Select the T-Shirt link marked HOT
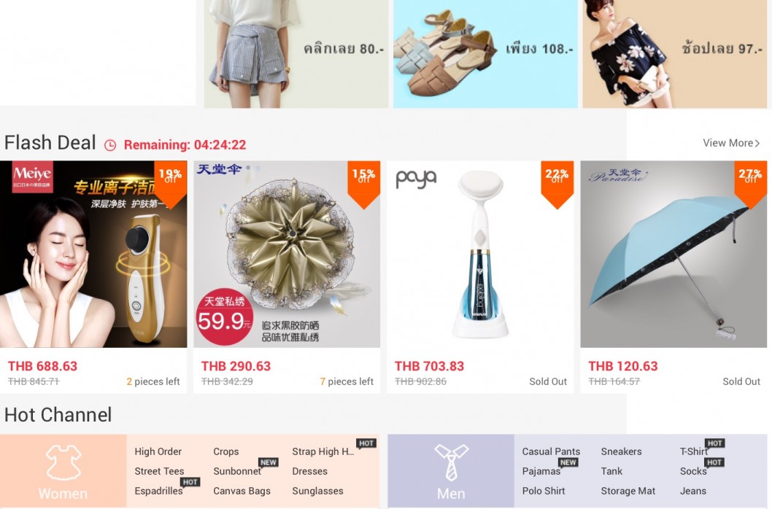This screenshot has height=509, width=772. [x=694, y=451]
